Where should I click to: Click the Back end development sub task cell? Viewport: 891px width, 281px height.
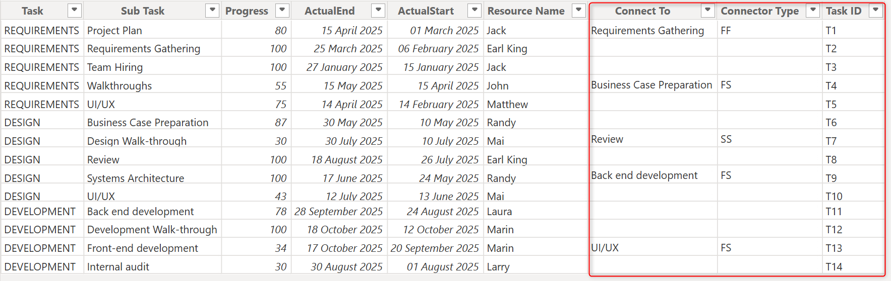point(140,212)
